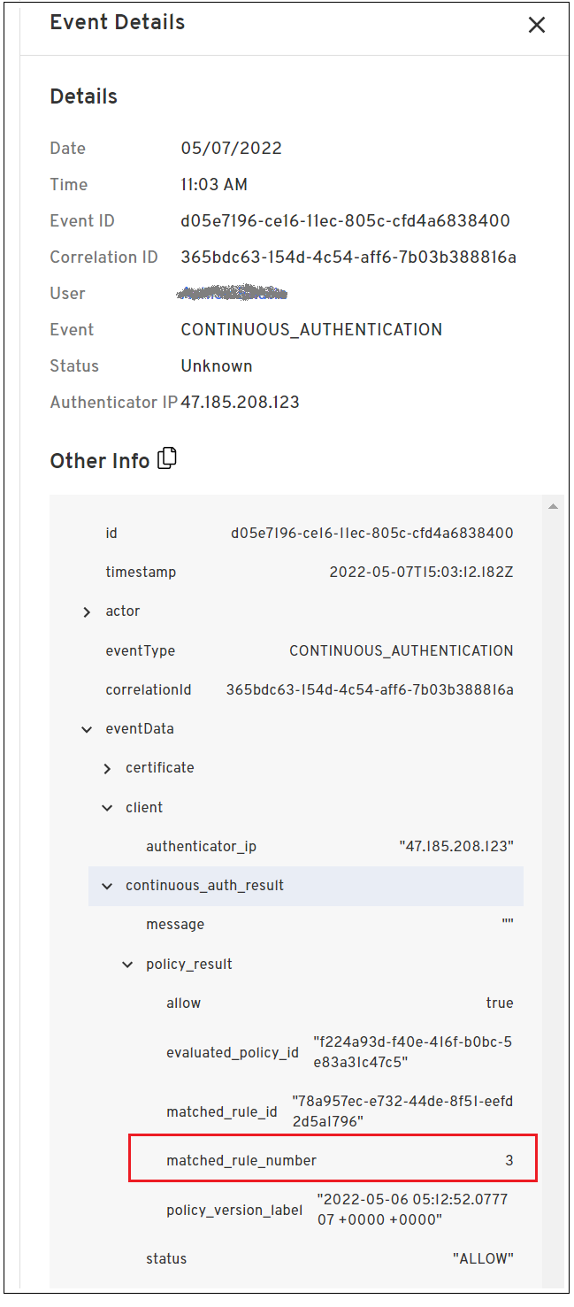
Task: Click the Event ID value in Details
Action: (345, 220)
